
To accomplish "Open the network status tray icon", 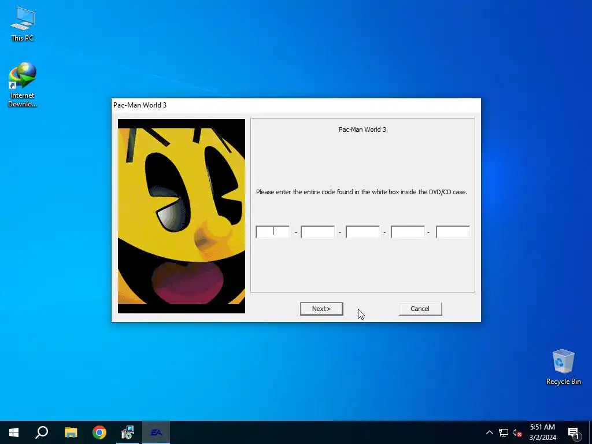I will click(504, 432).
